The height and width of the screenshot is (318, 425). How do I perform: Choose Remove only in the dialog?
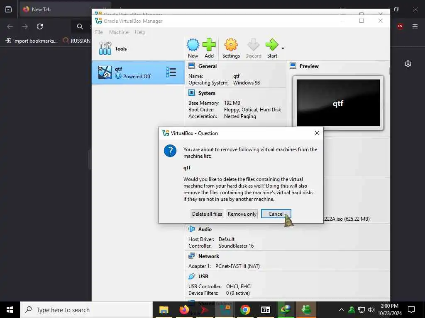point(242,214)
